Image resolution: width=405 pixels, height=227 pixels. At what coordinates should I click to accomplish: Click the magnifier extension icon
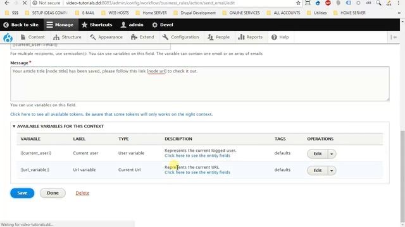tap(378, 3)
